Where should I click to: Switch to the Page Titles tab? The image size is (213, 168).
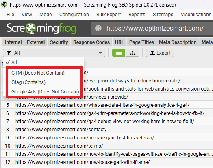pyautogui.click(x=141, y=42)
